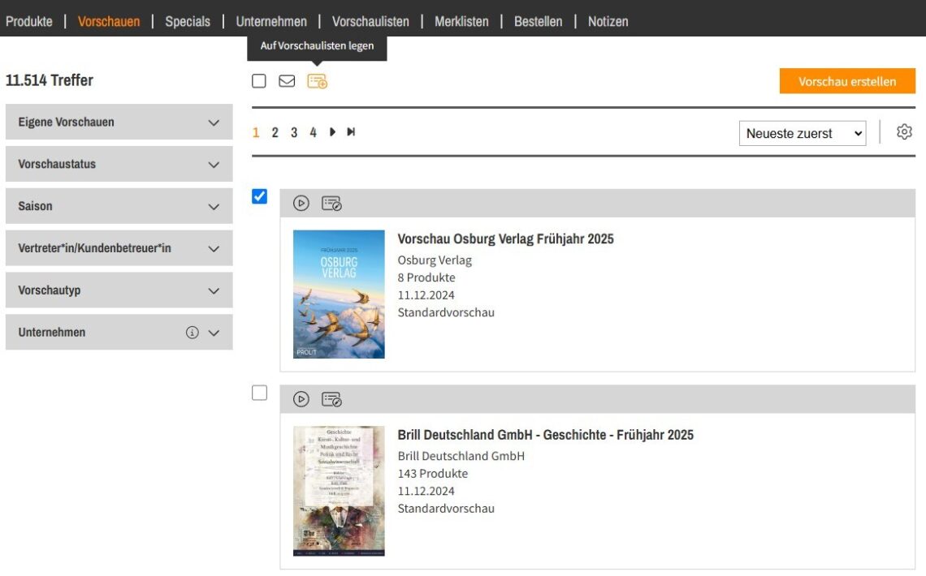Uncheck the Osburg Verlag preview checkbox

coord(260,196)
